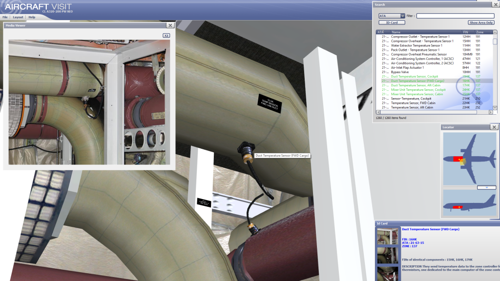Click the third Id Card thumbnail photo

pyautogui.click(x=387, y=273)
